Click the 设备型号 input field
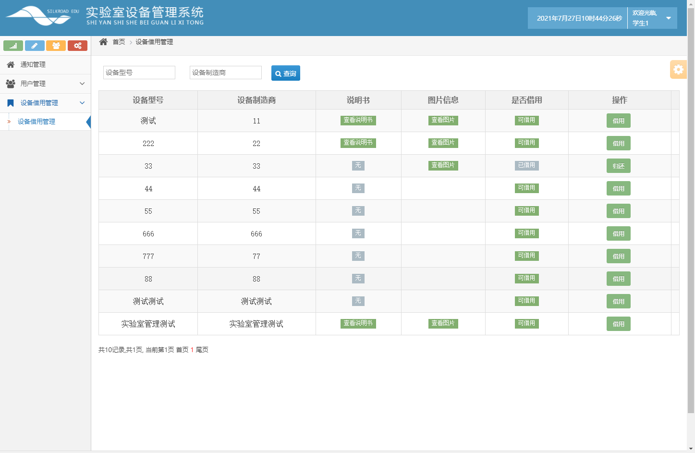Image resolution: width=695 pixels, height=453 pixels. 138,73
